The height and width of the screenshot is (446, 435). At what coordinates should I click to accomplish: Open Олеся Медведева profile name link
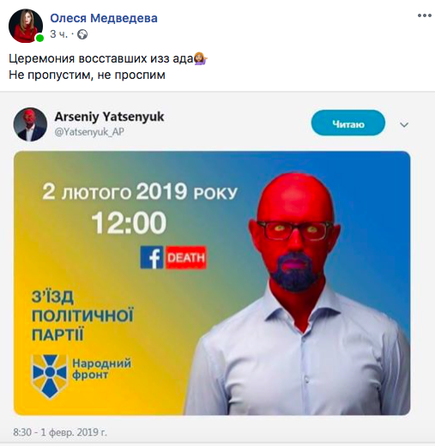pos(104,18)
